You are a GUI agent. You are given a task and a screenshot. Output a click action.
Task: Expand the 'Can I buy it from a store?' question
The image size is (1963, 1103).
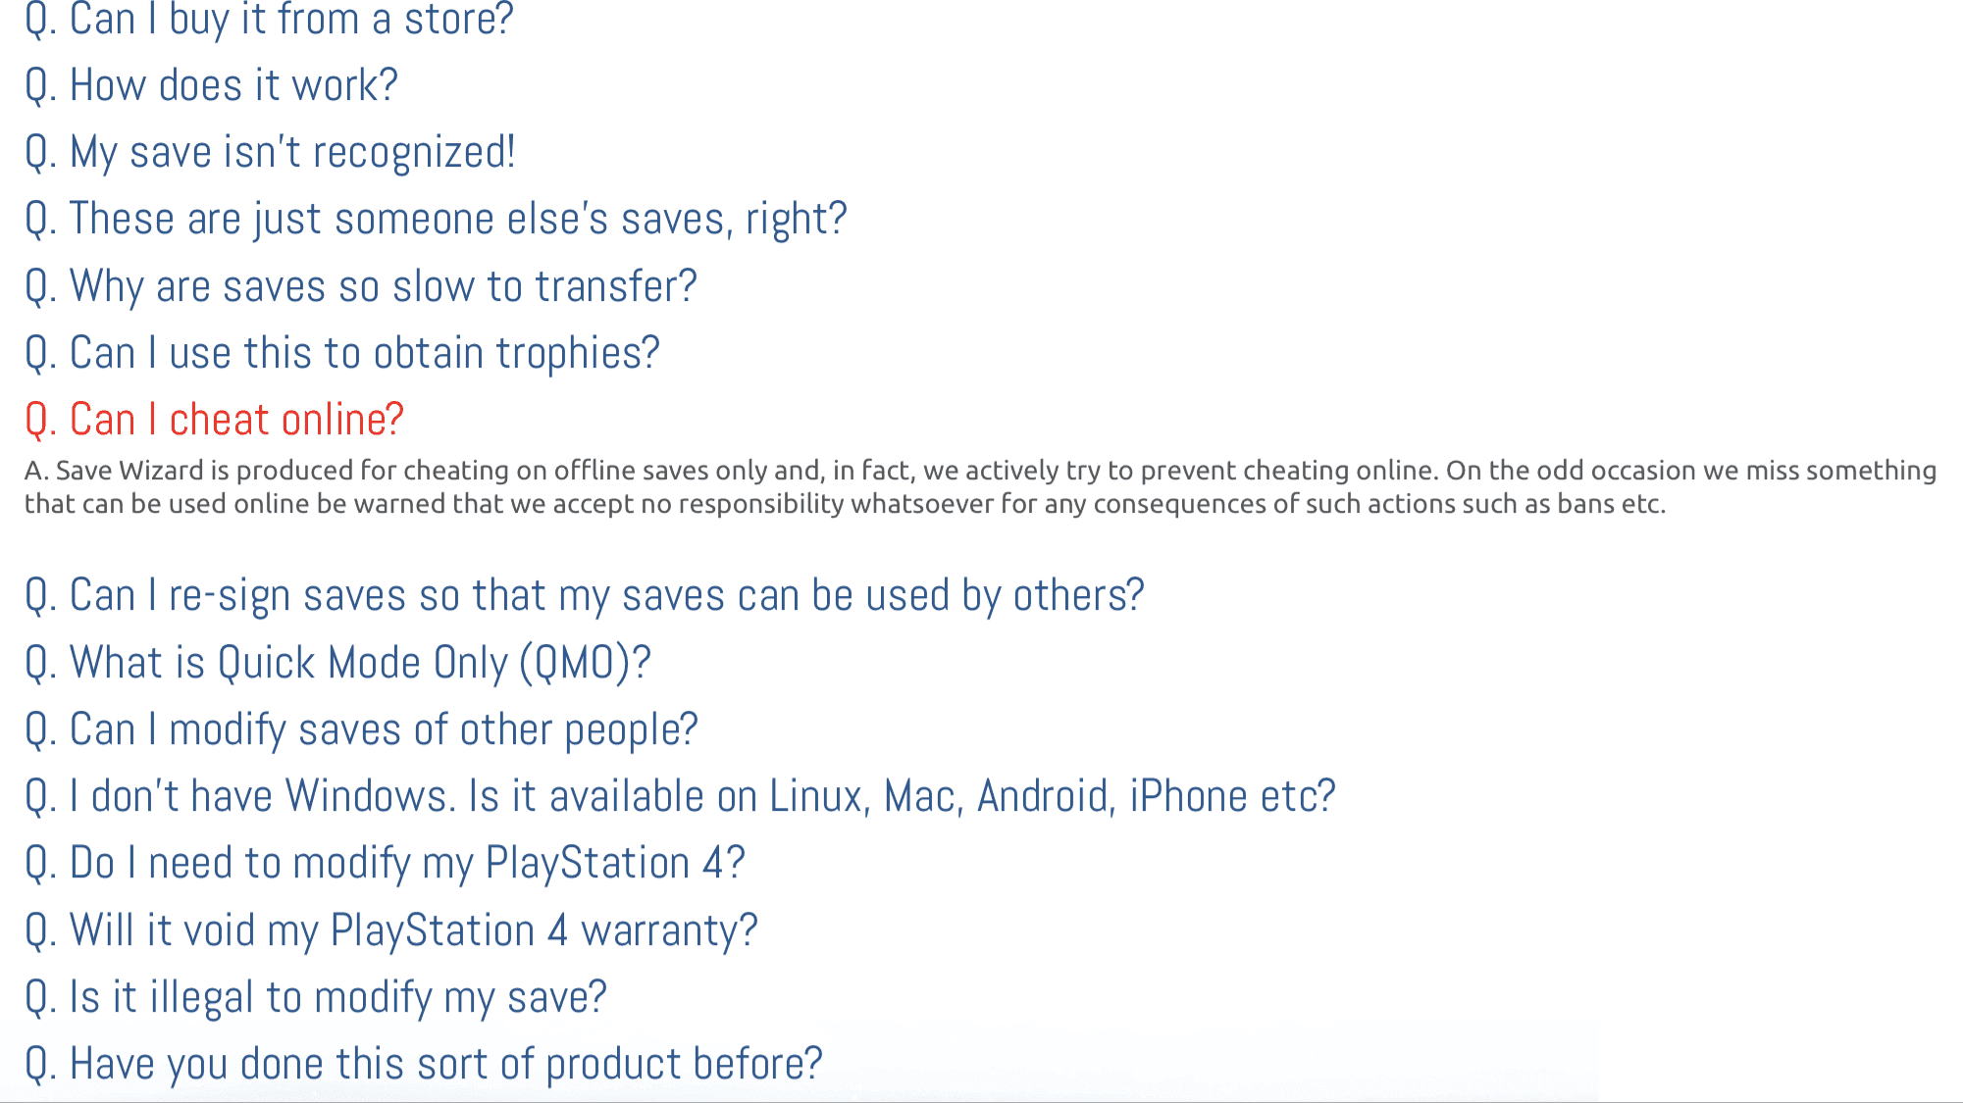click(269, 20)
